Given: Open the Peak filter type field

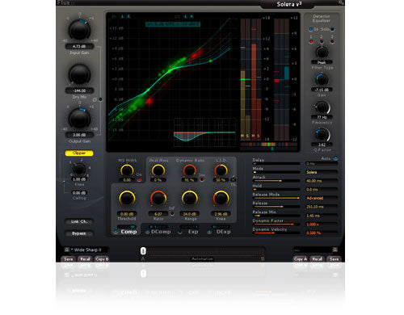Looking at the screenshot, I should (x=322, y=62).
